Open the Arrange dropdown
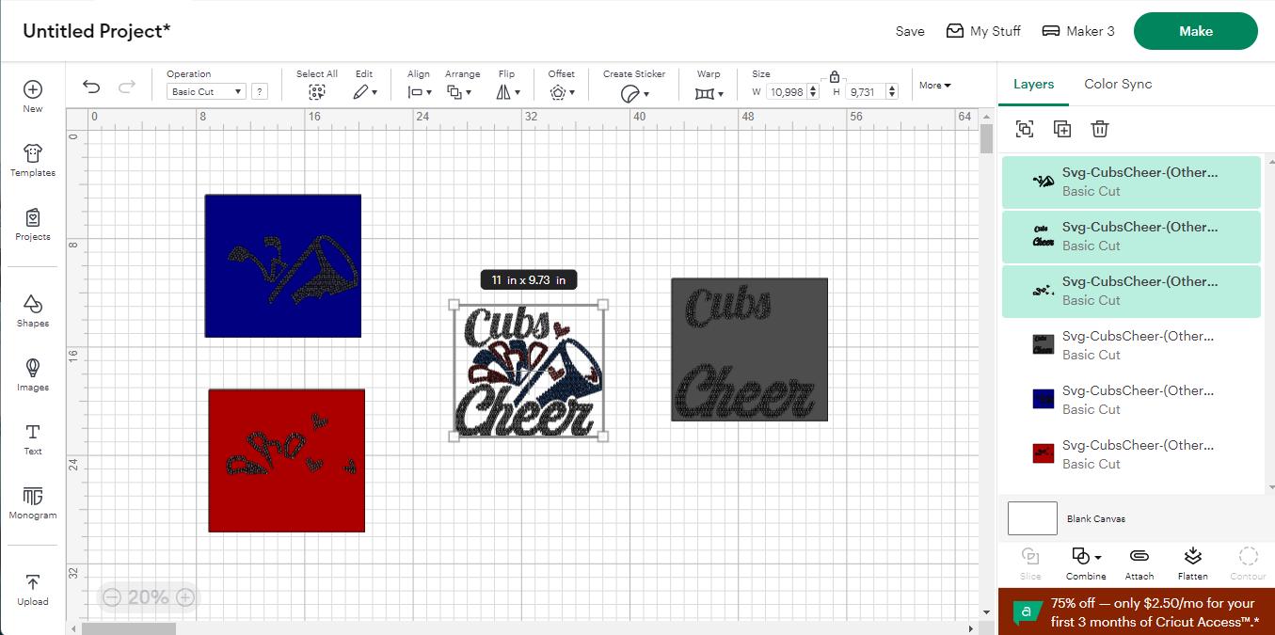1275x635 pixels. pos(459,92)
